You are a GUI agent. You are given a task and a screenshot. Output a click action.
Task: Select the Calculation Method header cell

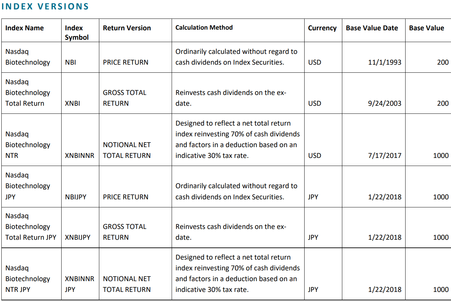(x=204, y=28)
